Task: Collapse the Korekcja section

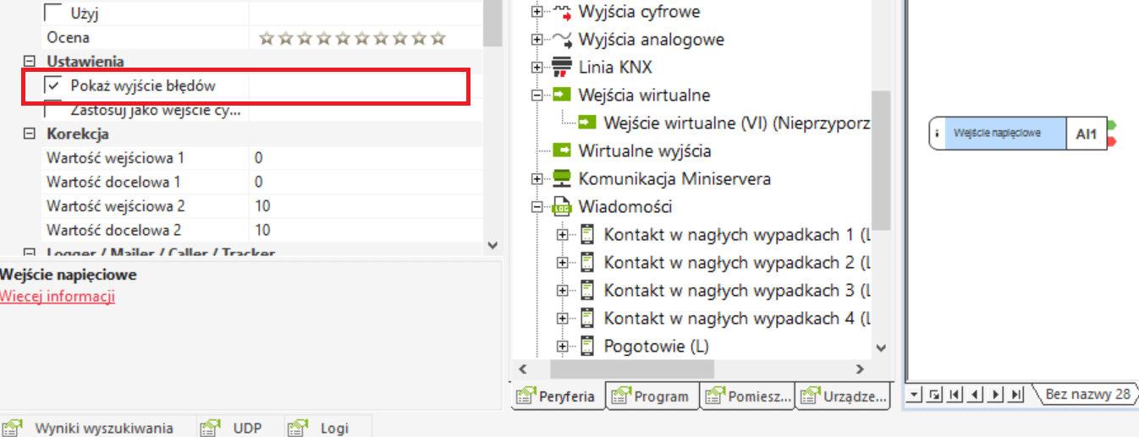Action: 30,134
